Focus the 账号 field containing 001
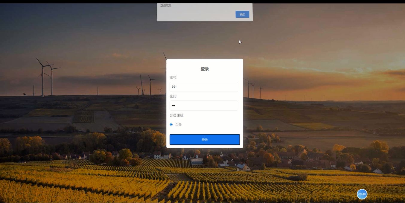Viewport: 405px width, 203px height. (x=204, y=87)
